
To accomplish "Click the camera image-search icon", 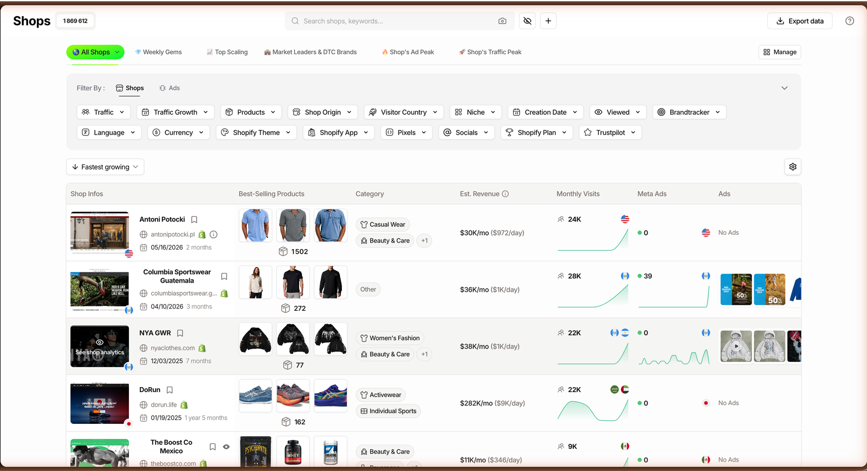I will click(x=502, y=21).
